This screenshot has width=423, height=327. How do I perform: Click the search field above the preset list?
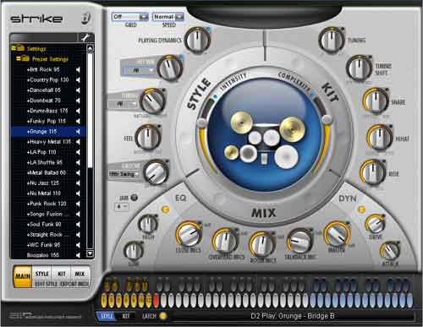44,37
